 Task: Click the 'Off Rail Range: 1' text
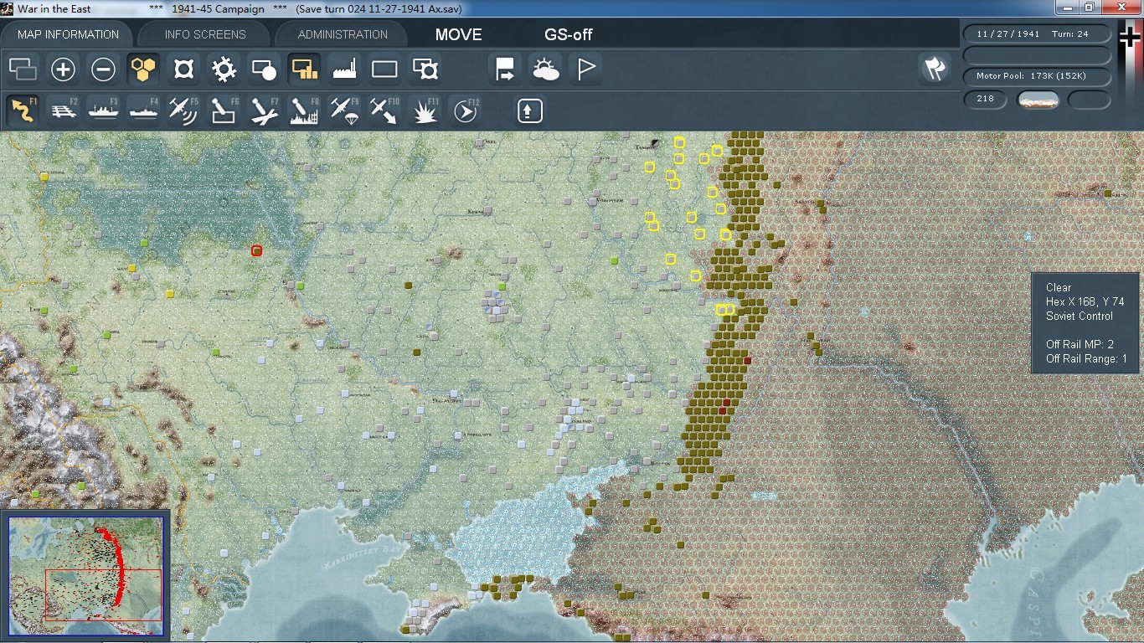click(1086, 358)
